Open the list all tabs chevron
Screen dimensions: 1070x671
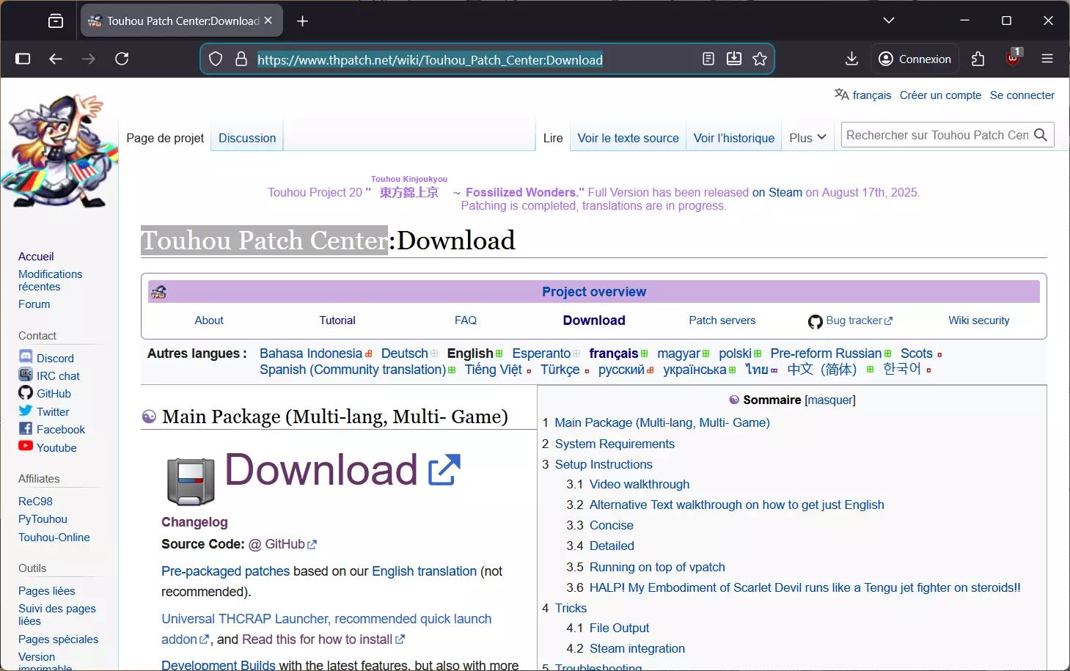[x=889, y=21]
